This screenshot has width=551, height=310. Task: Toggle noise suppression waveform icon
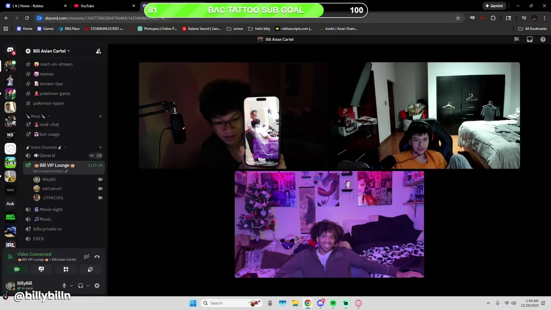coord(87,257)
